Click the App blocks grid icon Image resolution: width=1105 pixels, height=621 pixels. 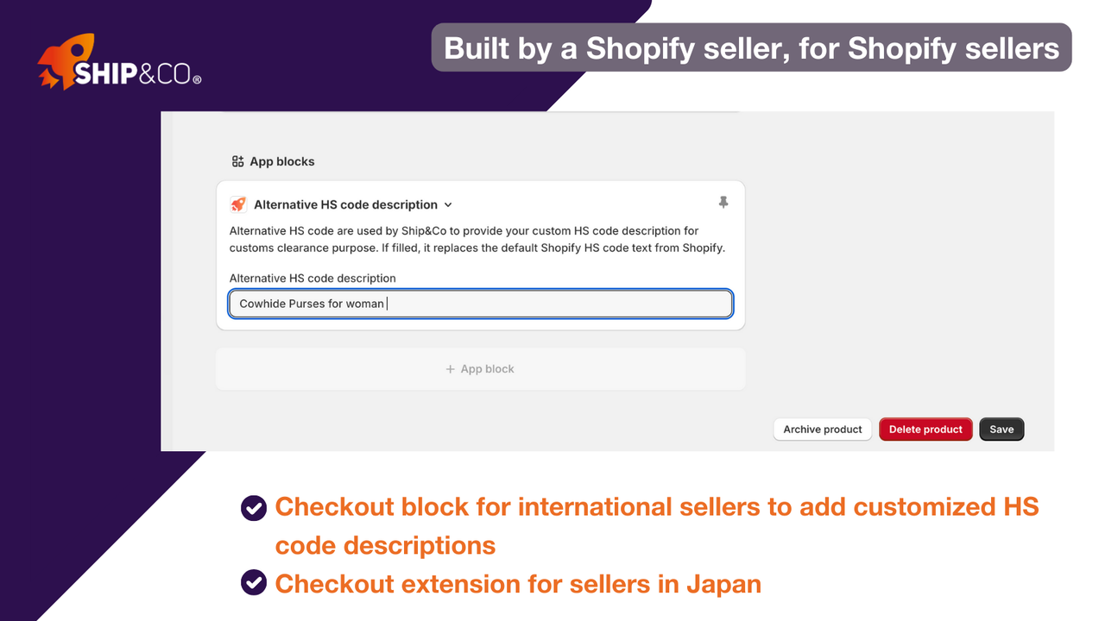(x=237, y=160)
